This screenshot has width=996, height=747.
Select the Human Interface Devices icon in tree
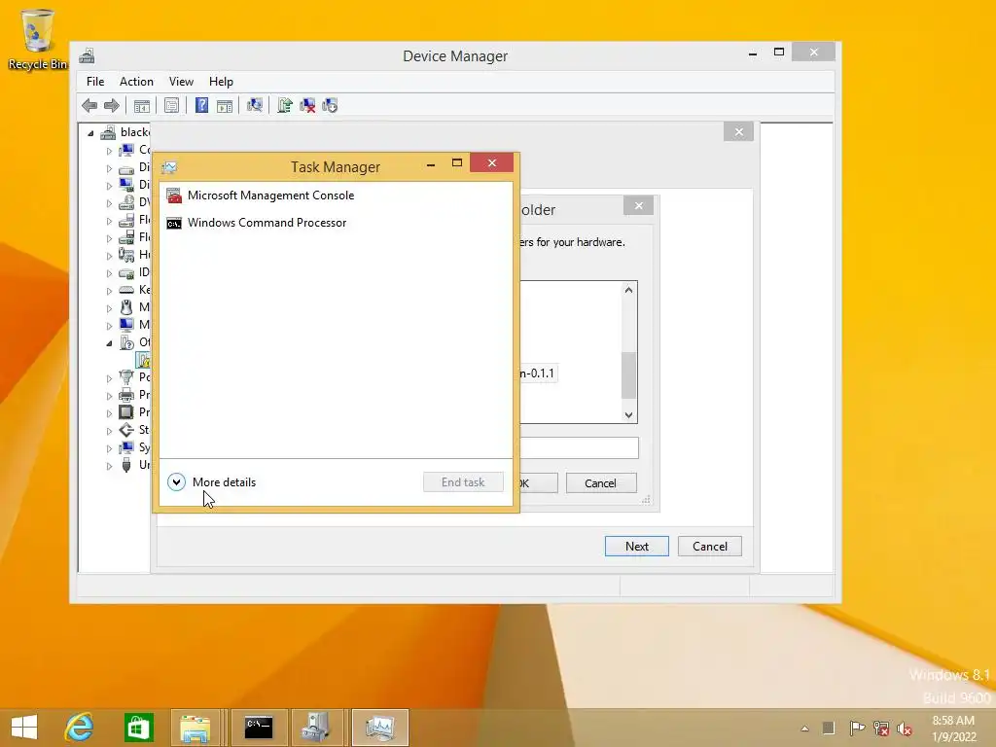click(x=126, y=255)
